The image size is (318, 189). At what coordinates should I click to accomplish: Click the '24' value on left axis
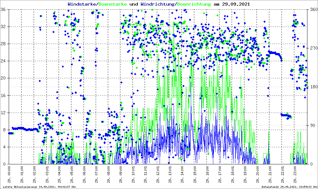(4, 61)
